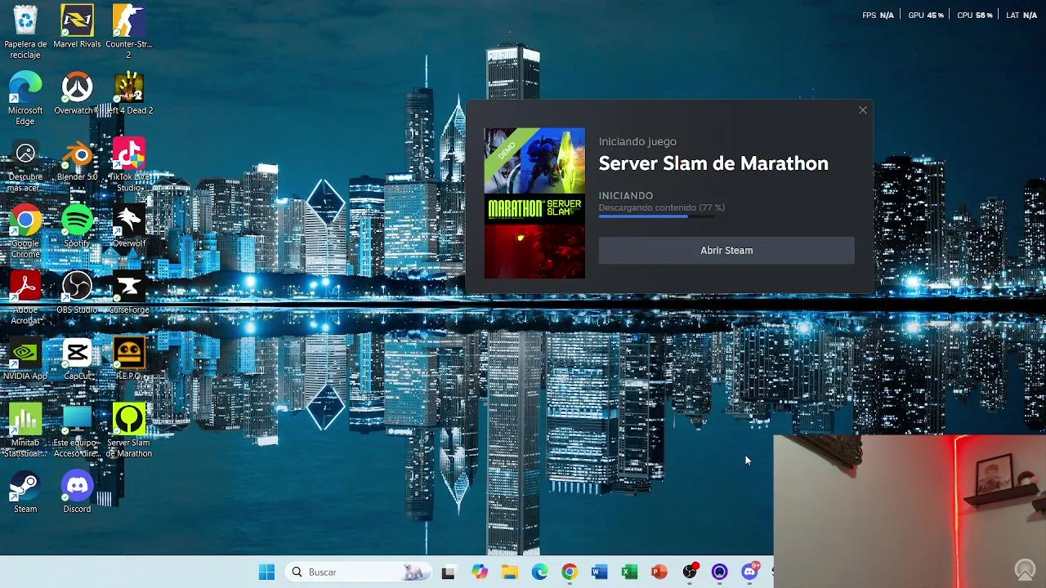Screen dimensions: 1046x588
Task: Select Este equipo shortcut on desktop
Action: [77, 430]
